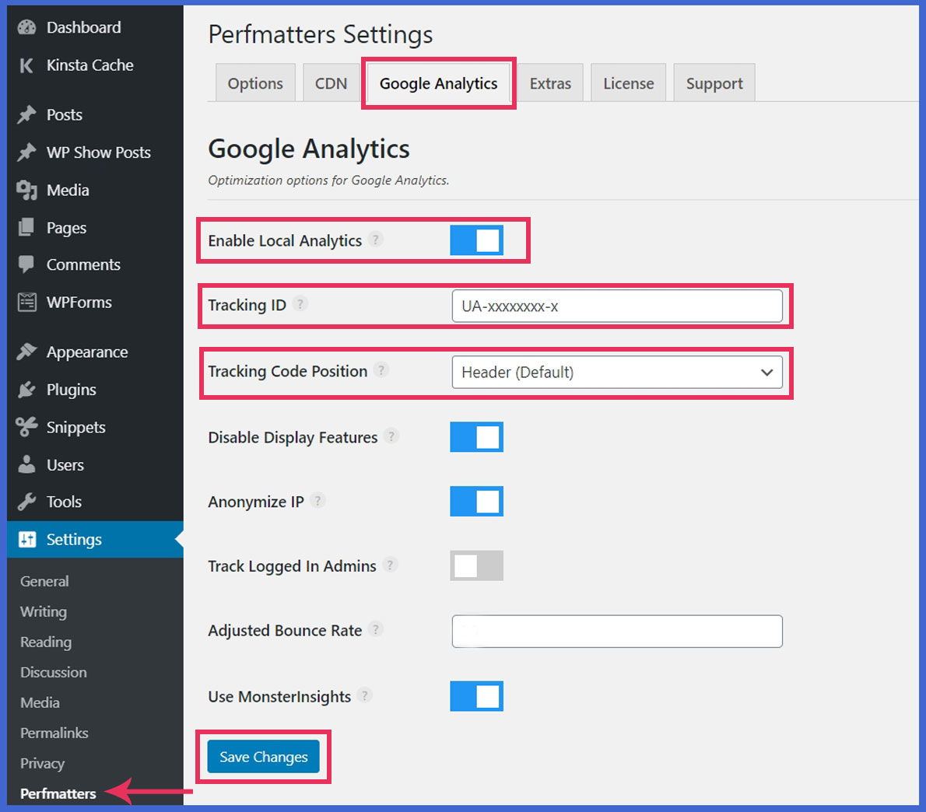Viewport: 926px width, 812px height.
Task: Toggle Disable Display Features slider
Action: 476,436
